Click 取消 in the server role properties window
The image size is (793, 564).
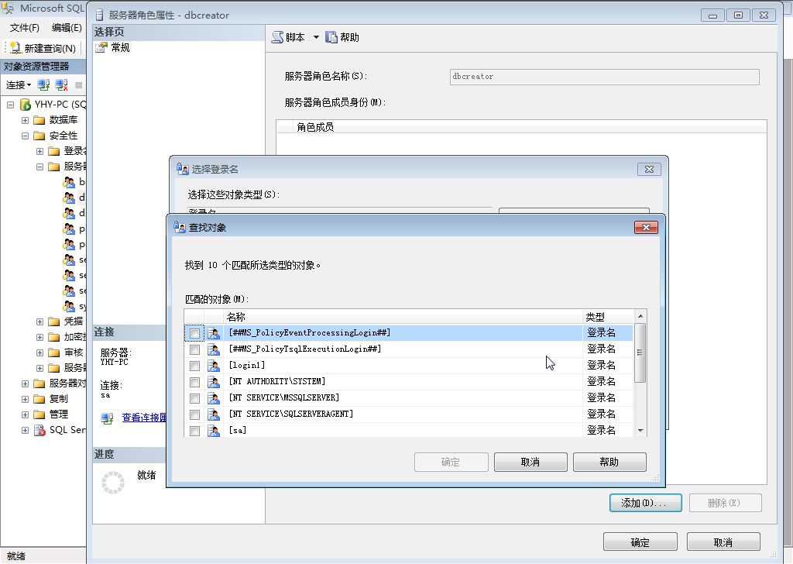(x=723, y=542)
